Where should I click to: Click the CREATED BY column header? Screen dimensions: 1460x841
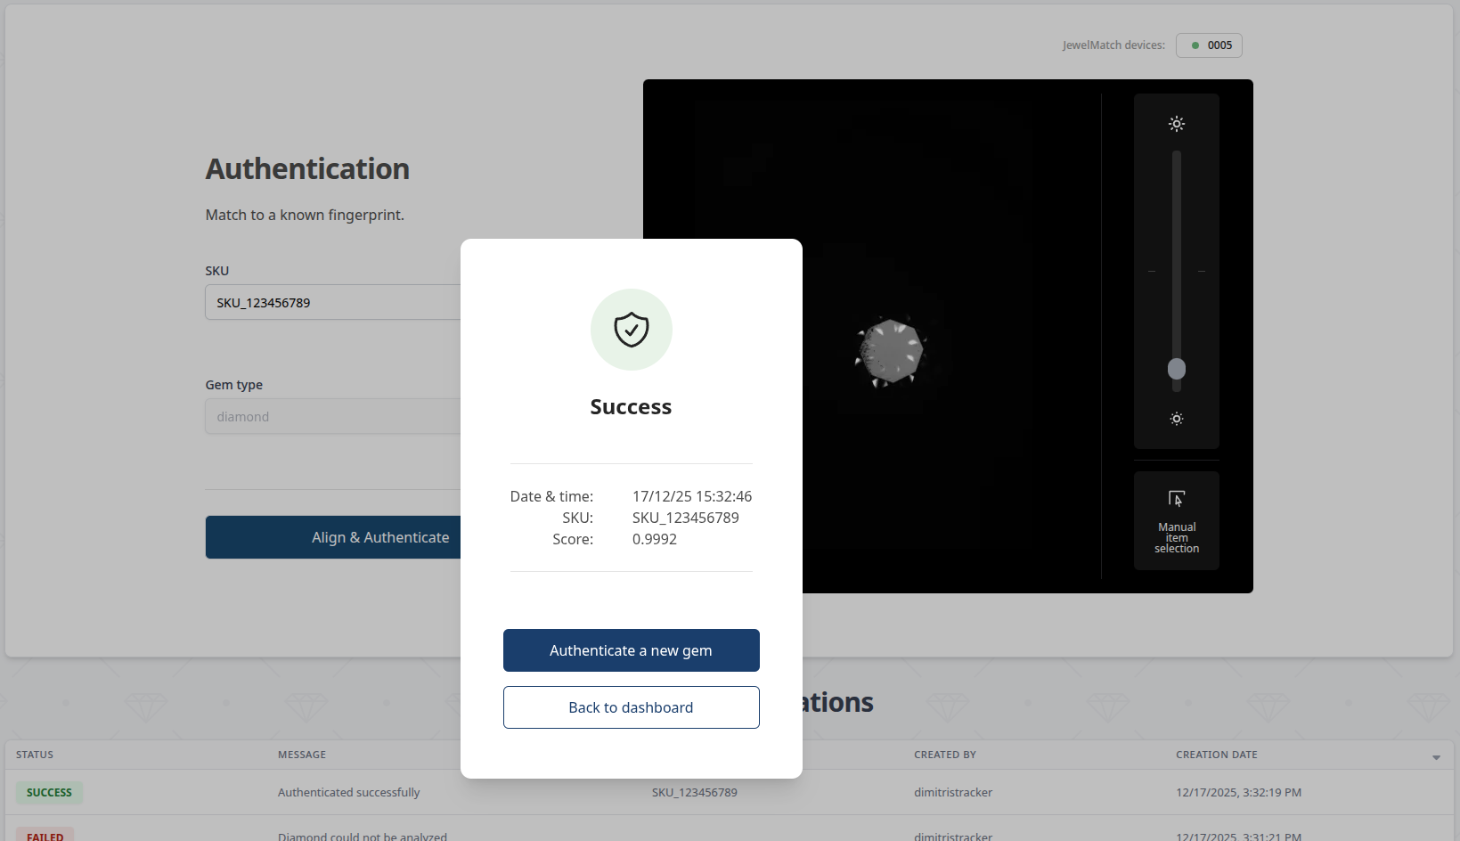pyautogui.click(x=944, y=755)
